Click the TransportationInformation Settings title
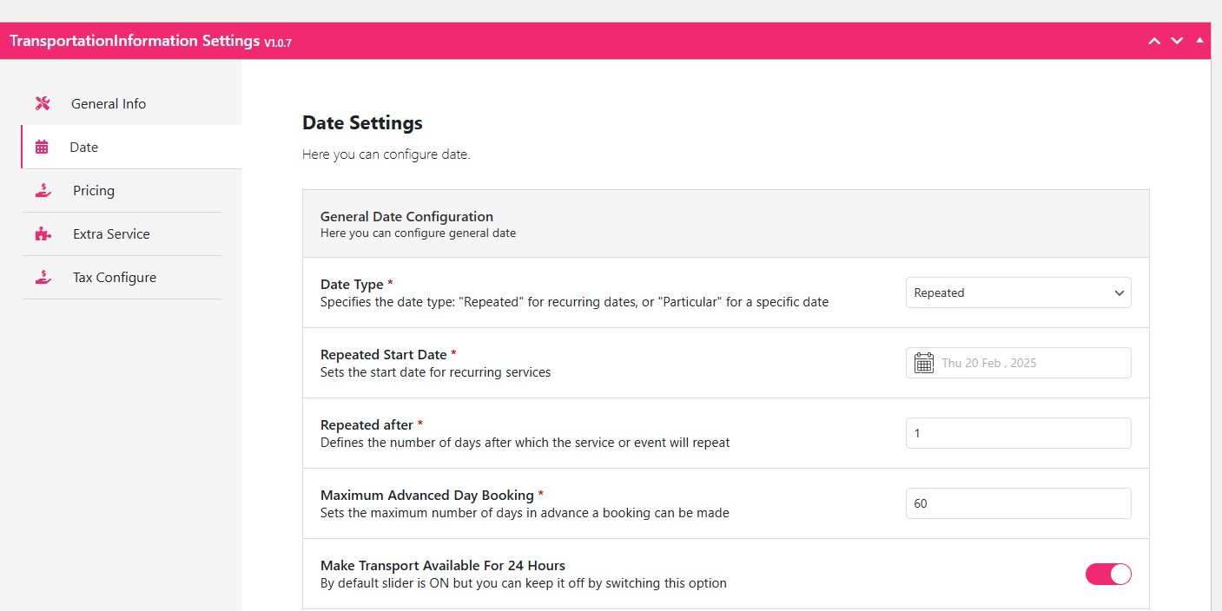The height and width of the screenshot is (611, 1222). [x=135, y=41]
